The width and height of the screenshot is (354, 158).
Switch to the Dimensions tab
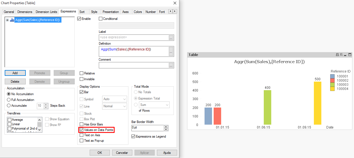[x=25, y=12]
